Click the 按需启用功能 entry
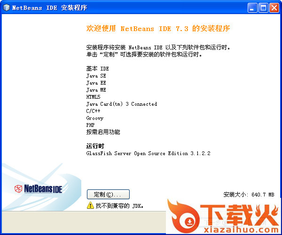This screenshot has width=282, height=235. 103,132
